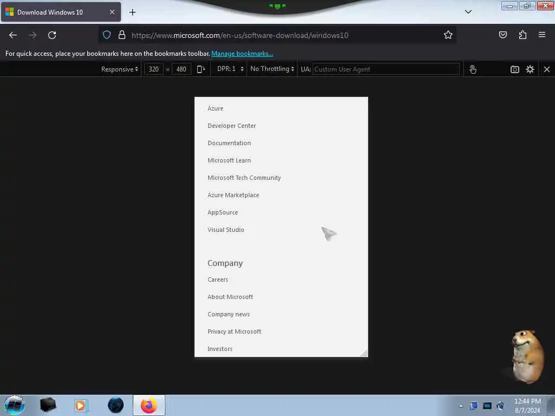Click the monitor display tray icon
This screenshot has width=555, height=416.
coord(487,406)
